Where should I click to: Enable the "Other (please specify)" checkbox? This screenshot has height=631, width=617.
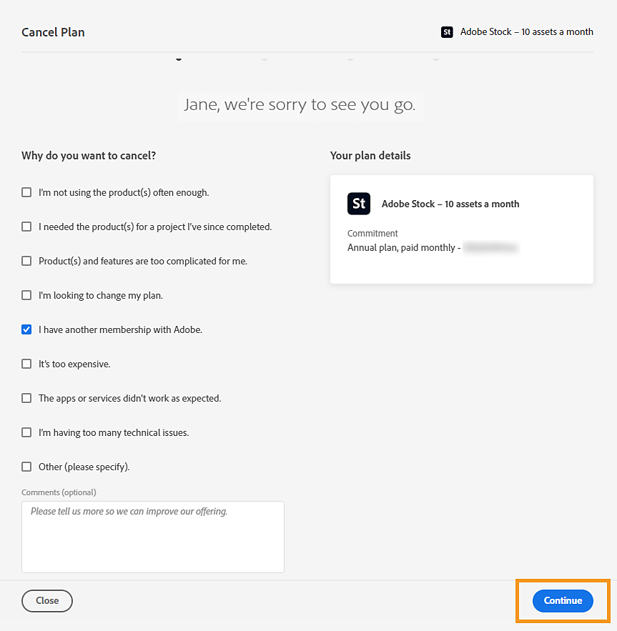(26, 467)
